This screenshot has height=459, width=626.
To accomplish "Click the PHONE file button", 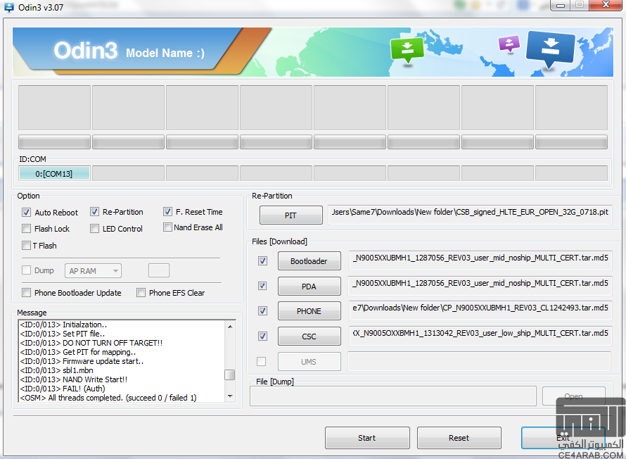I will point(309,310).
